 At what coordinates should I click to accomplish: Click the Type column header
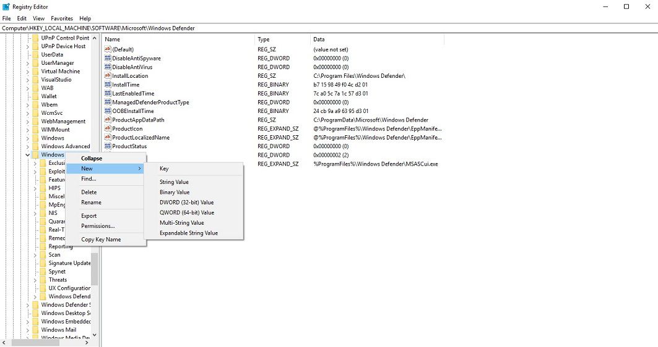pos(282,40)
